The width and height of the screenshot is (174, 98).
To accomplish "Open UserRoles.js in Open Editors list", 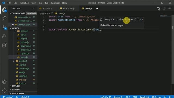I will click(23, 21).
